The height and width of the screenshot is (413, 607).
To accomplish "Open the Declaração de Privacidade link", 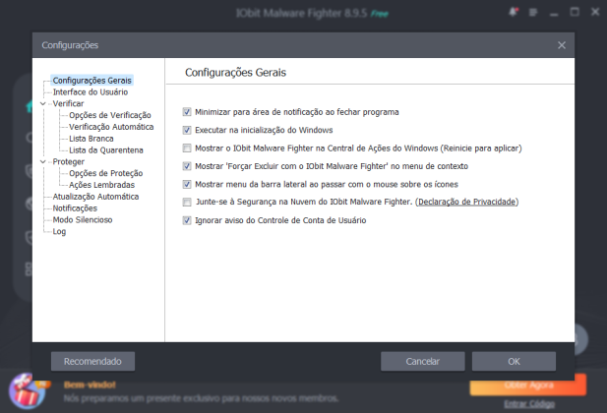I will pyautogui.click(x=467, y=202).
